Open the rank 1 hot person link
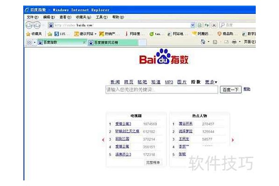The image size is (279, 186). click(186, 124)
